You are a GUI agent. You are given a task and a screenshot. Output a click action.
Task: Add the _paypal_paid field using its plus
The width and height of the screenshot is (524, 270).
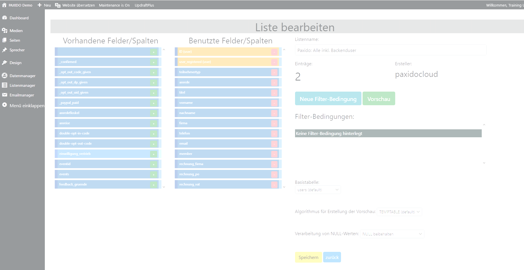153,103
